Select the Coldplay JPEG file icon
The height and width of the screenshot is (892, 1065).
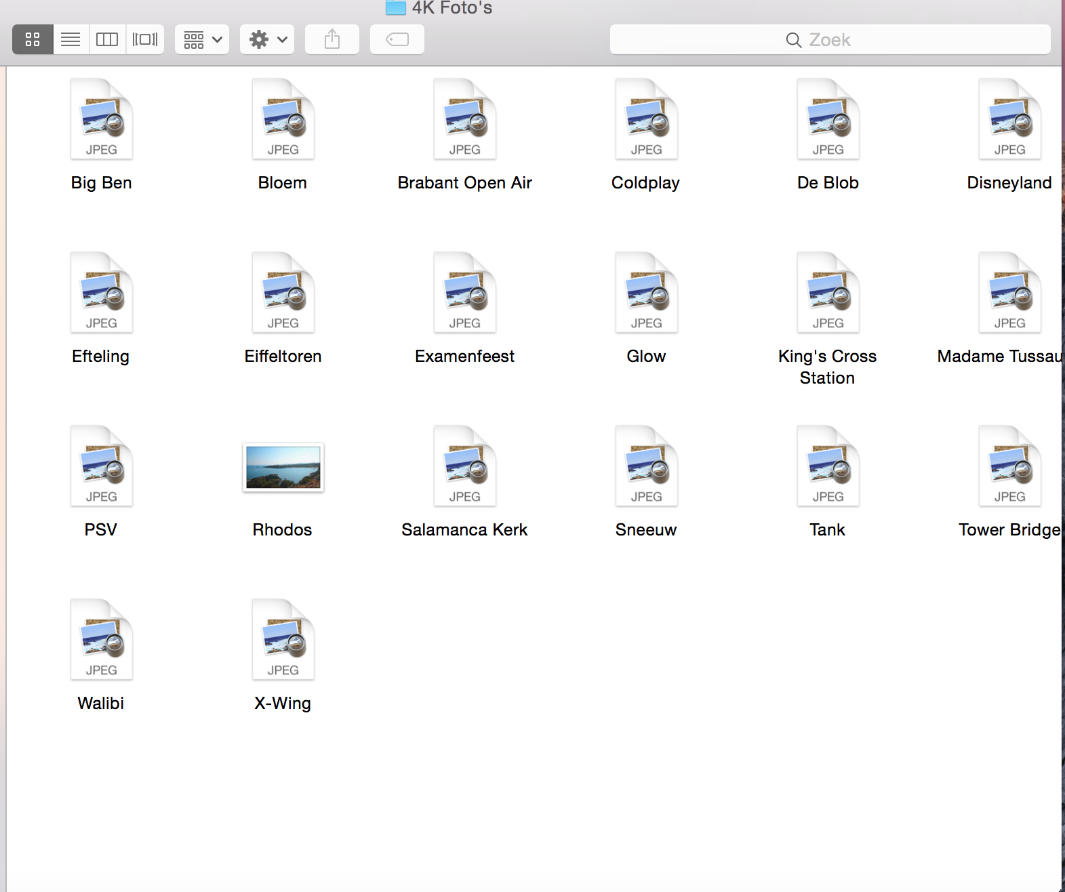[647, 119]
